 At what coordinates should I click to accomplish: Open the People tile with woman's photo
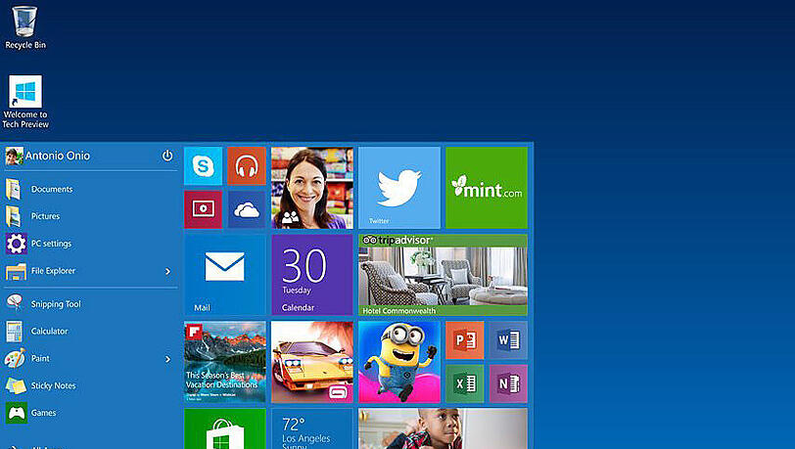click(x=312, y=188)
